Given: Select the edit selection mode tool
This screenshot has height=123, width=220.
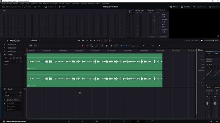Looking at the screenshot, I should click(92, 45).
